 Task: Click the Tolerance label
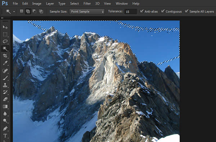point(115,11)
